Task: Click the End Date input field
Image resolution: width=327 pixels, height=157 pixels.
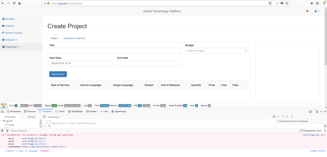Action: [149, 63]
